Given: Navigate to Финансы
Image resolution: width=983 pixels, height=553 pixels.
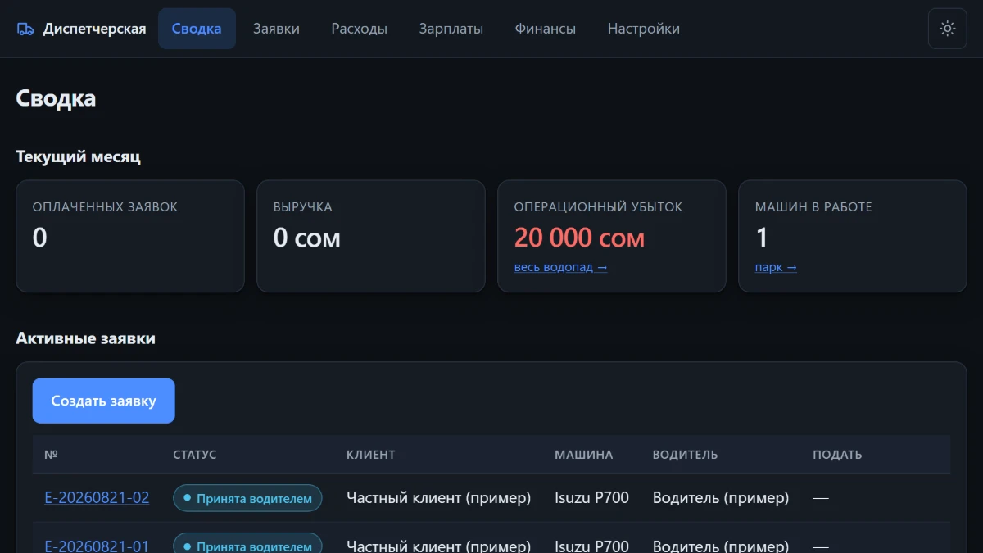Looking at the screenshot, I should coord(545,29).
